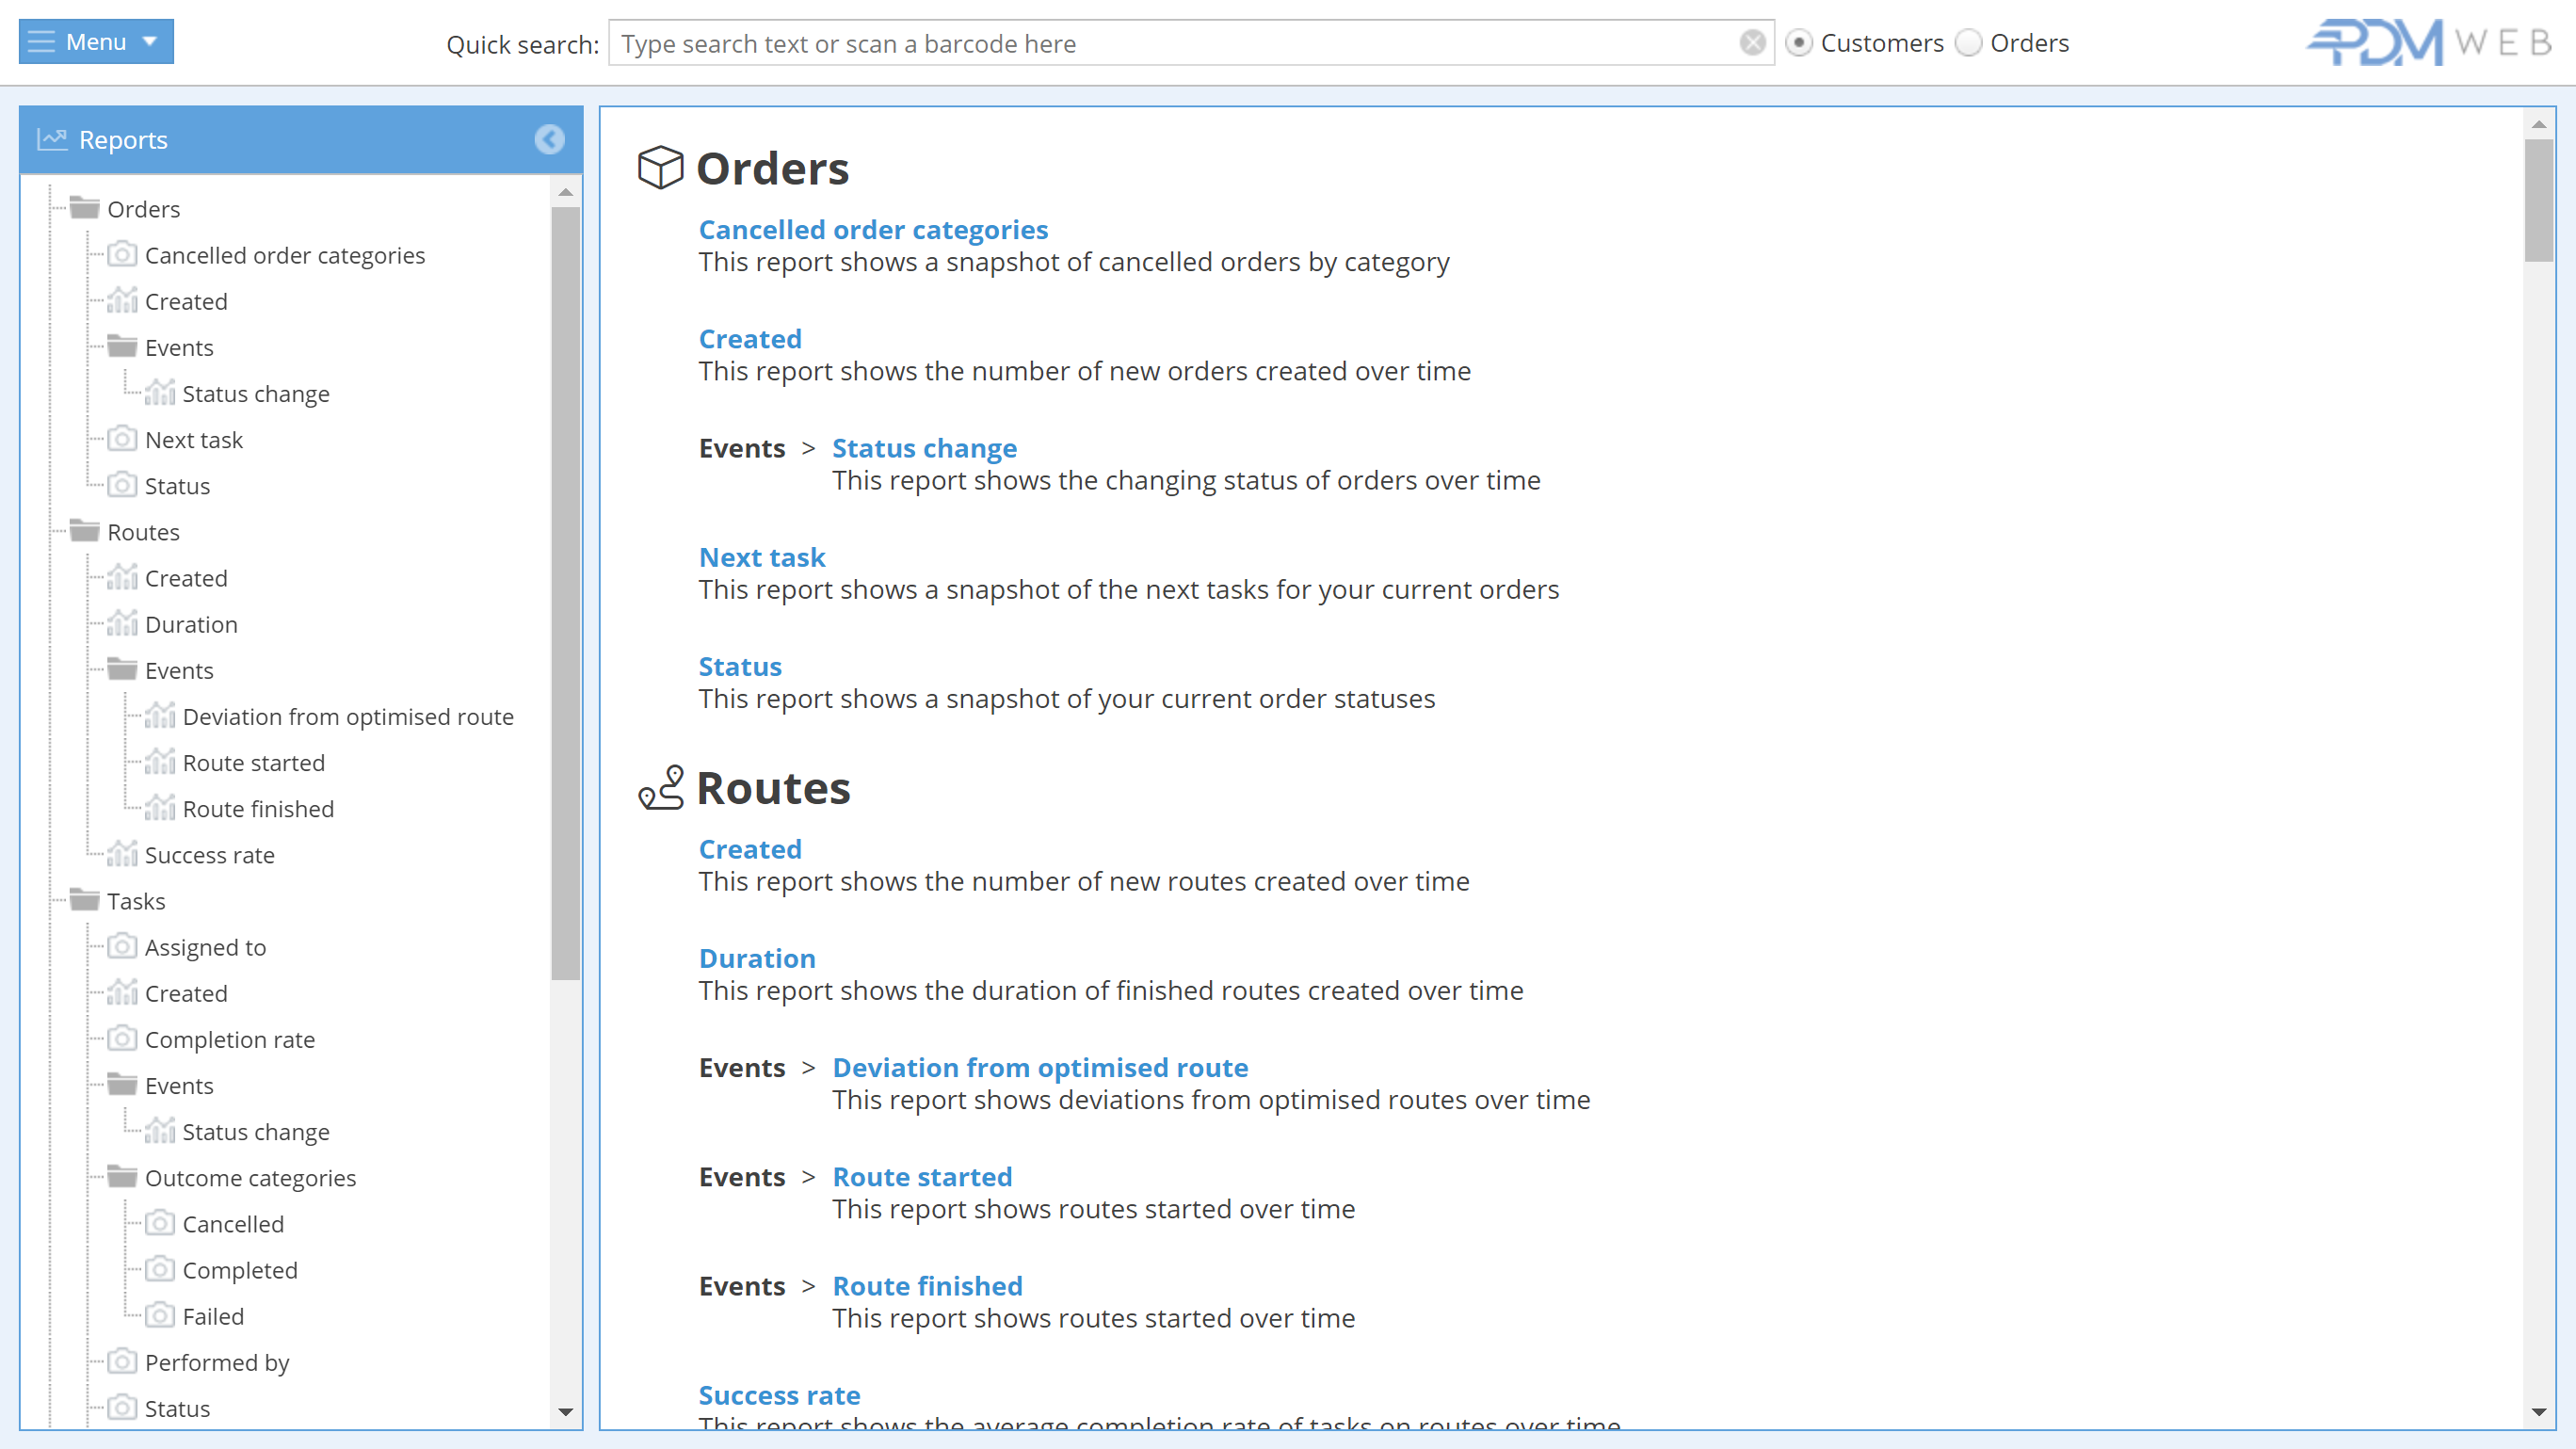Click camera icon beside Status under Orders

(122, 485)
